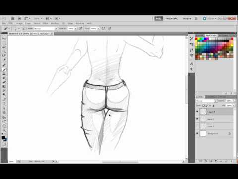Launch Bridge from the application bar

pos(13,18)
